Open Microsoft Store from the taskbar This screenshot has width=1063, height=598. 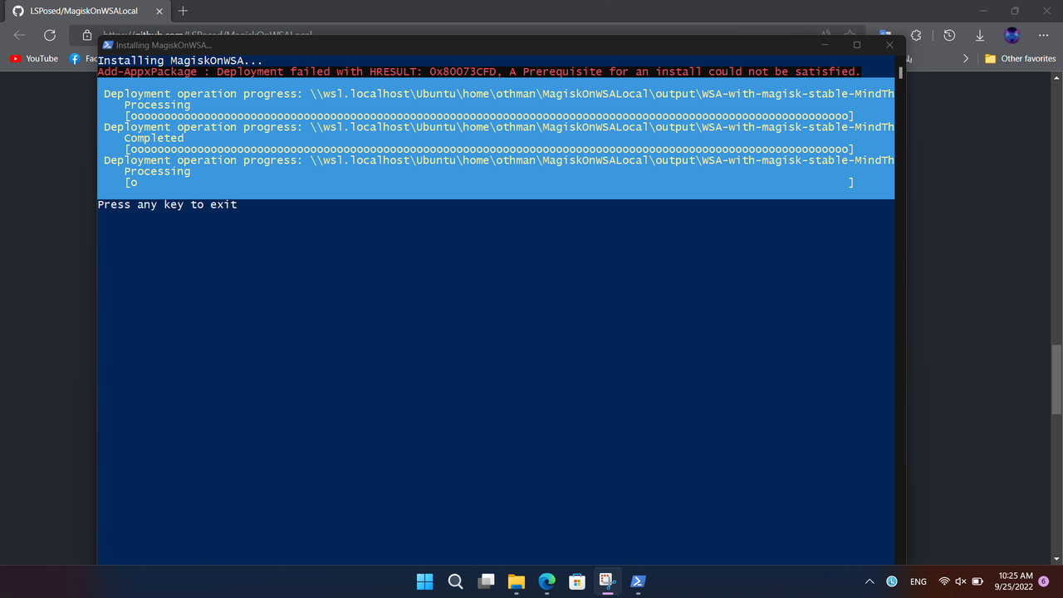pyautogui.click(x=577, y=581)
